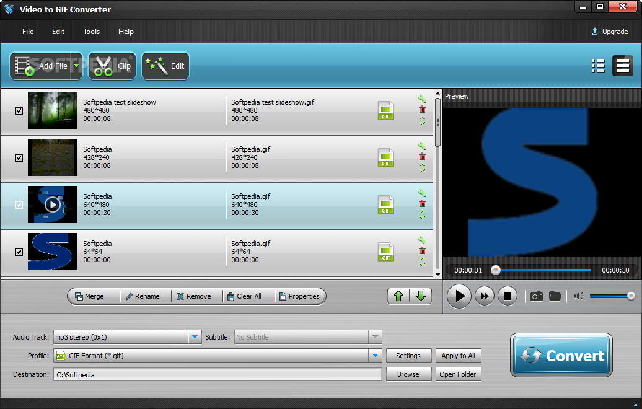Image resolution: width=642 pixels, height=409 pixels.
Task: Open the Edit effects tool
Action: click(x=165, y=66)
